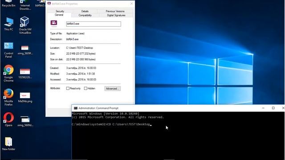Open the Digital Signatures tab

point(116,15)
